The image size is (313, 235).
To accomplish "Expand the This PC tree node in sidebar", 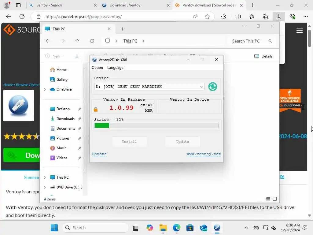I will tap(45, 177).
